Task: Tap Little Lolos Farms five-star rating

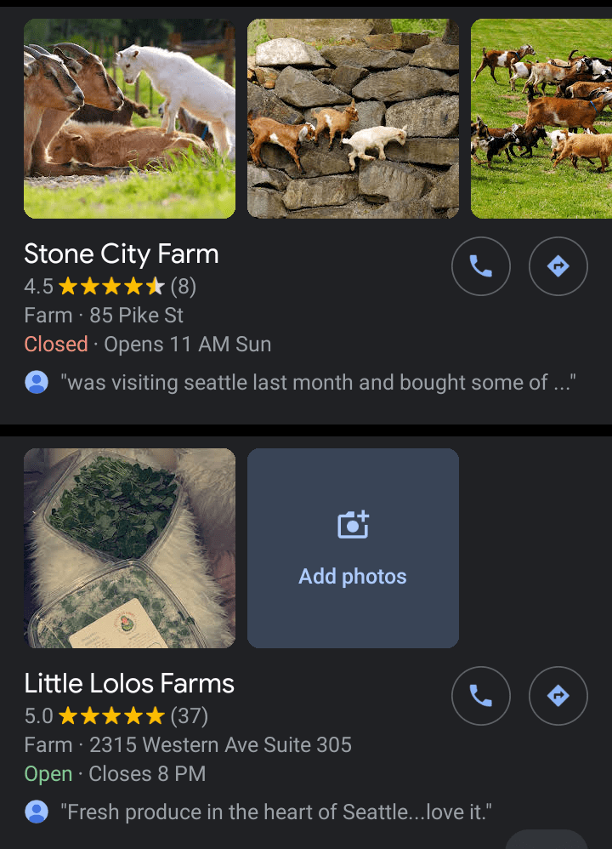Action: pos(110,716)
